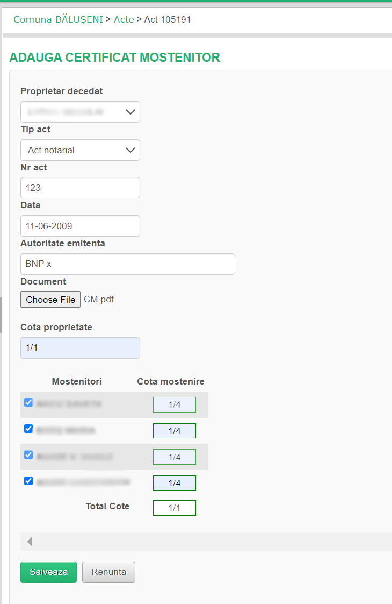
Task: Open the Proprietar decedat dropdown
Action: click(x=80, y=112)
